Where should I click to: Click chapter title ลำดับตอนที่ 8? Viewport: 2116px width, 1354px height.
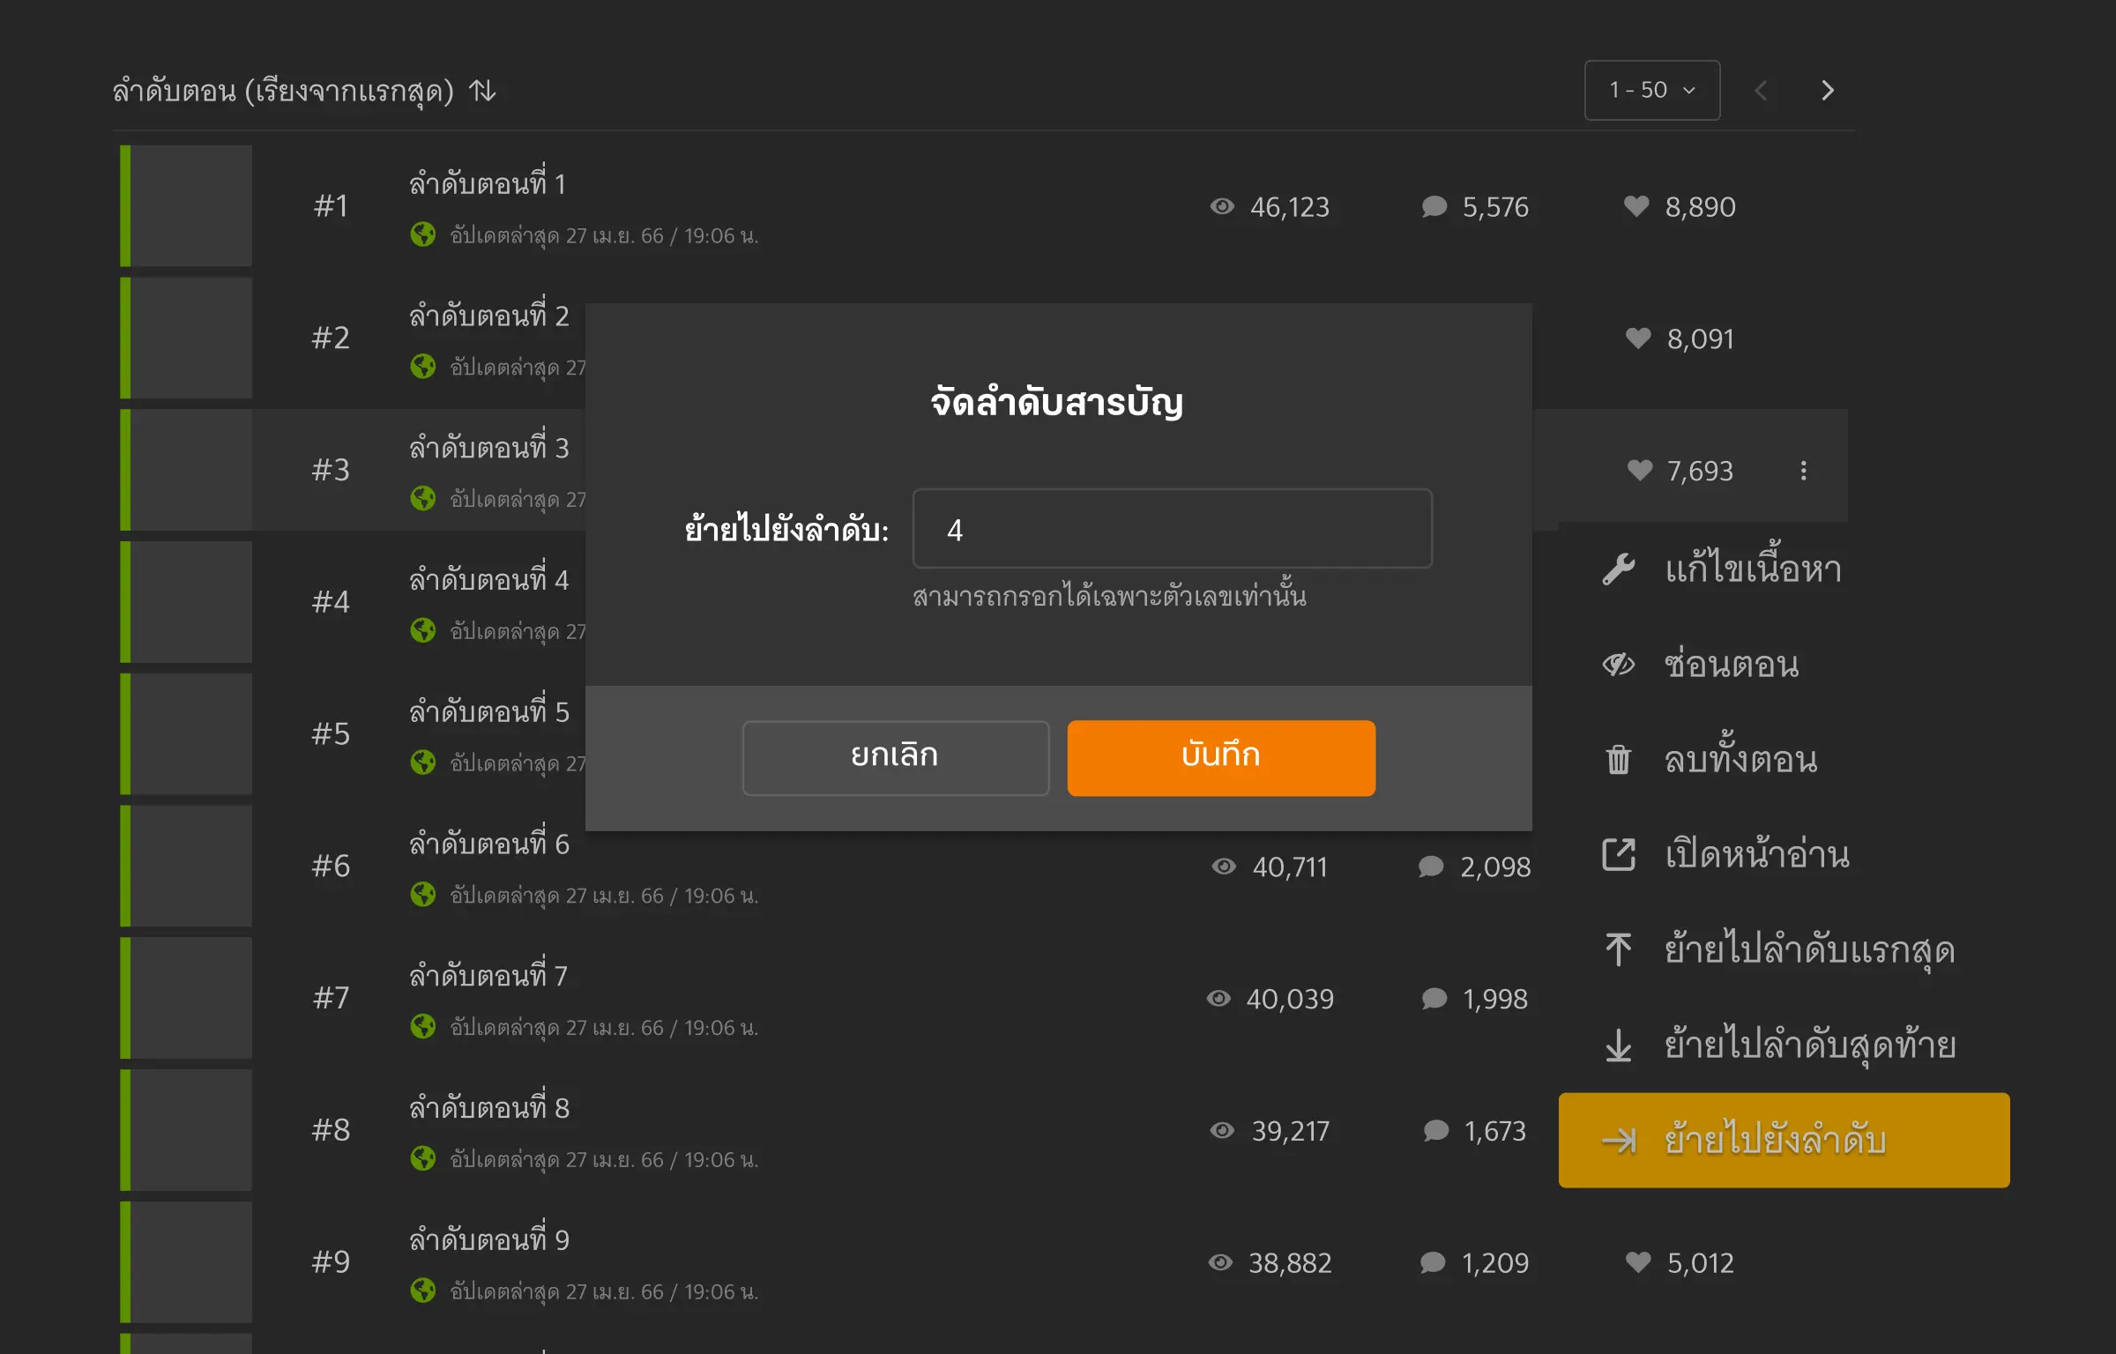[489, 1105]
